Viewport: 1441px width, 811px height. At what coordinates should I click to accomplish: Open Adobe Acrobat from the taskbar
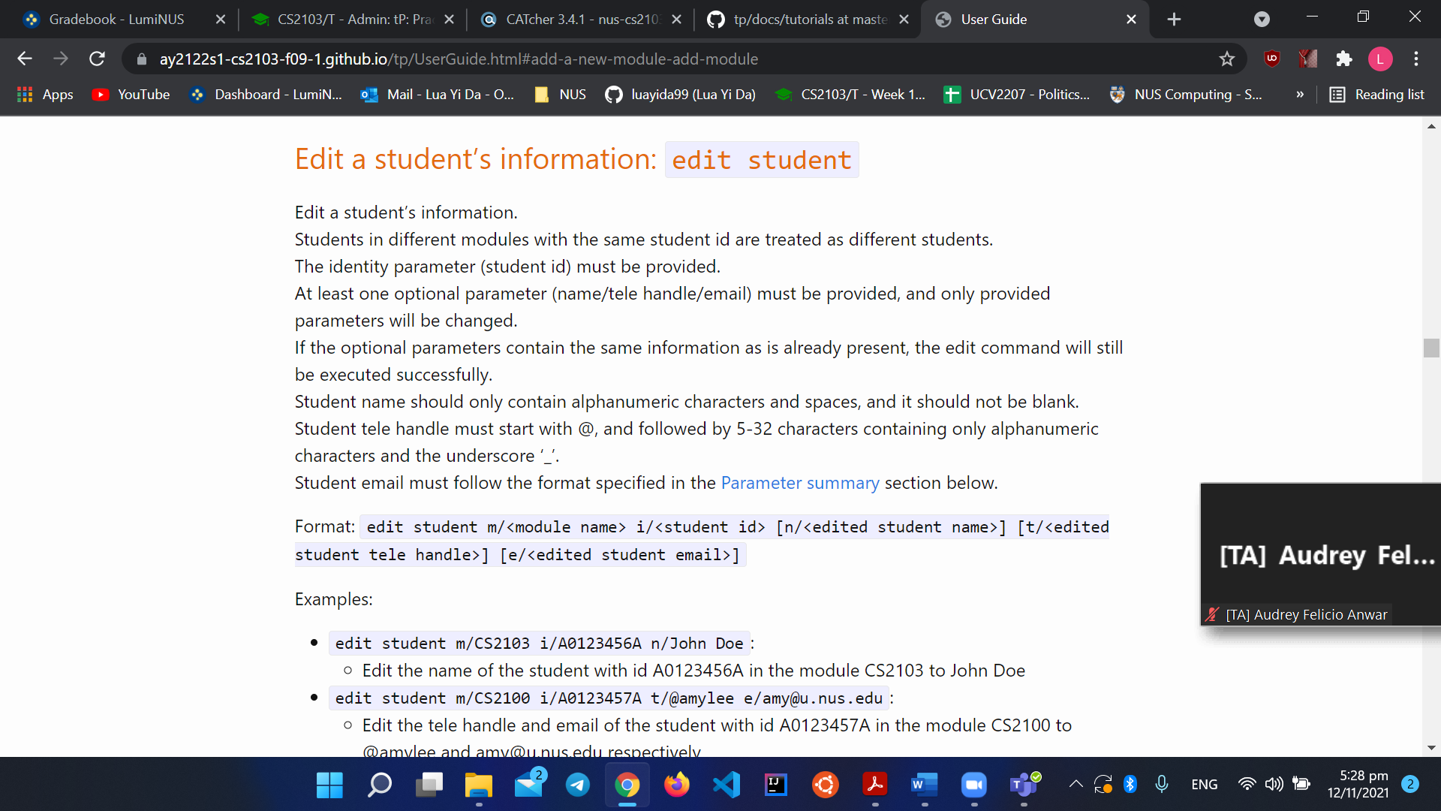[x=875, y=785]
